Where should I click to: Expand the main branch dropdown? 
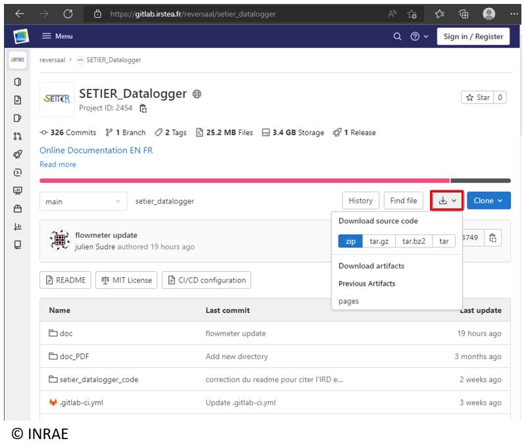coord(83,201)
